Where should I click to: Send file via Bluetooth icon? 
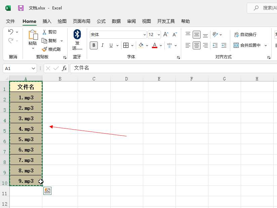(77, 34)
